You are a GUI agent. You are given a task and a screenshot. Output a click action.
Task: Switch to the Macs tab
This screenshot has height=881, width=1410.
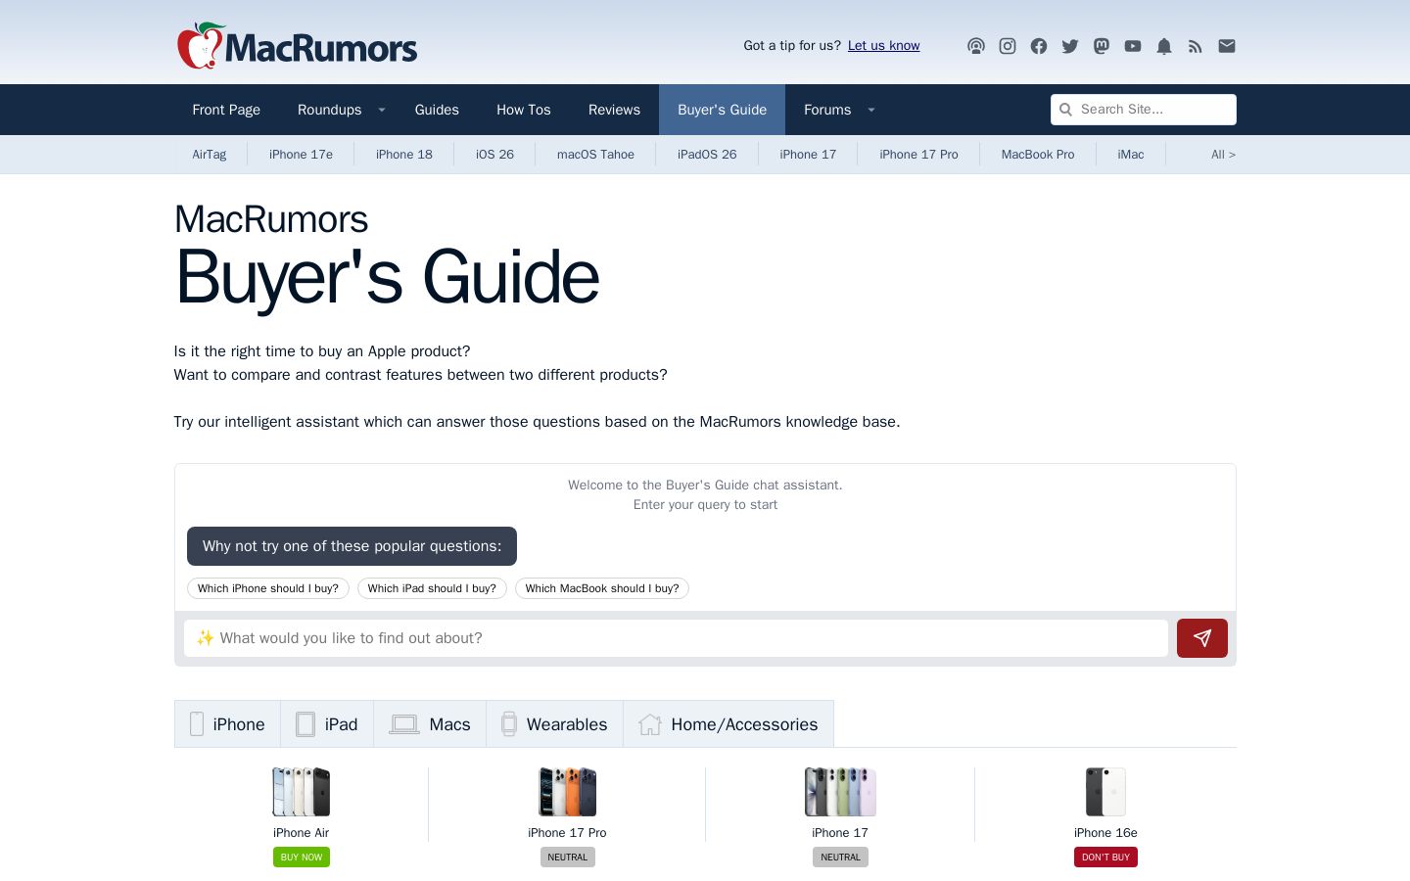[x=430, y=724]
